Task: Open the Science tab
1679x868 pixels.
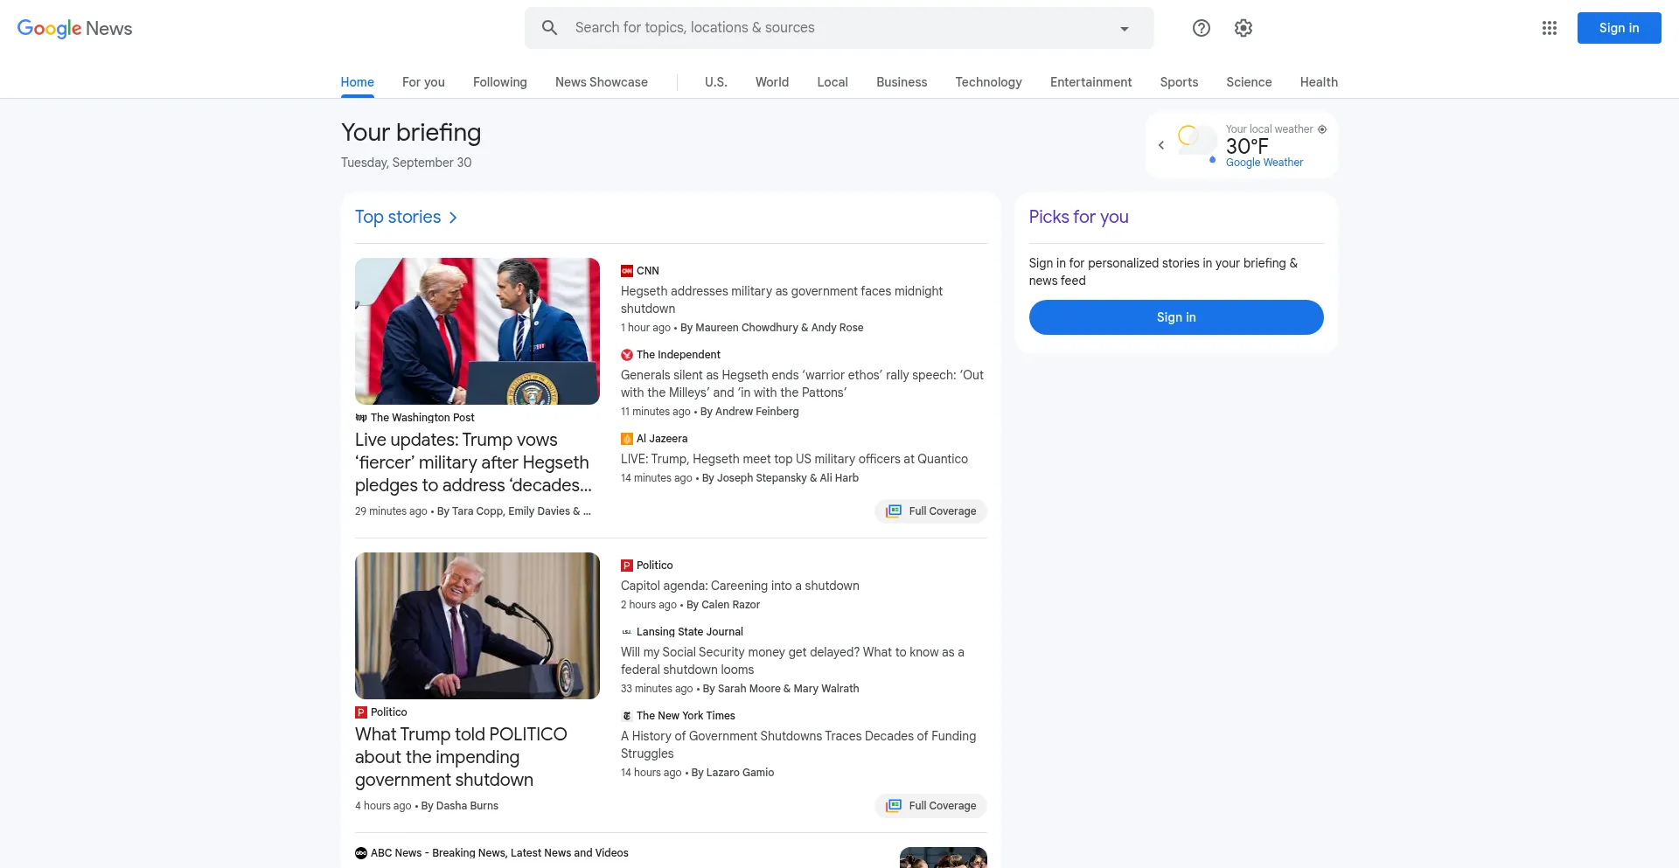Action: [1249, 82]
